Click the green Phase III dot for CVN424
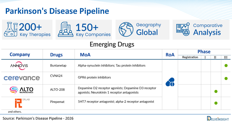The height and width of the screenshot is (122, 232). pyautogui.click(x=226, y=78)
